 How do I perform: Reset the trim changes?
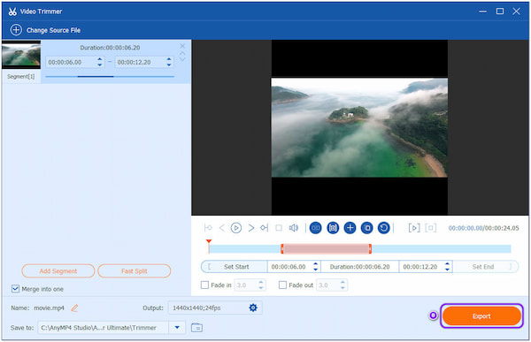point(384,228)
